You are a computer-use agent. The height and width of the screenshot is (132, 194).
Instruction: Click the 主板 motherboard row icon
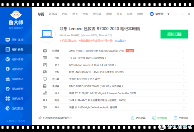[45, 72]
